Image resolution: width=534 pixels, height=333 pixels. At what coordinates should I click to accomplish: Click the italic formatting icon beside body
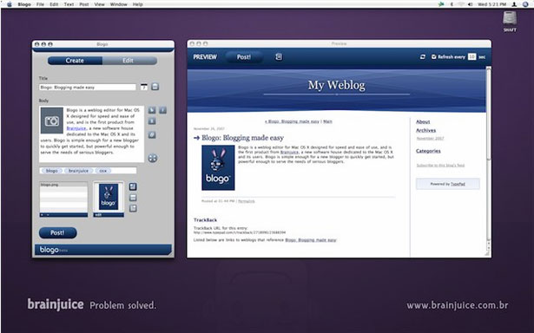(x=162, y=110)
